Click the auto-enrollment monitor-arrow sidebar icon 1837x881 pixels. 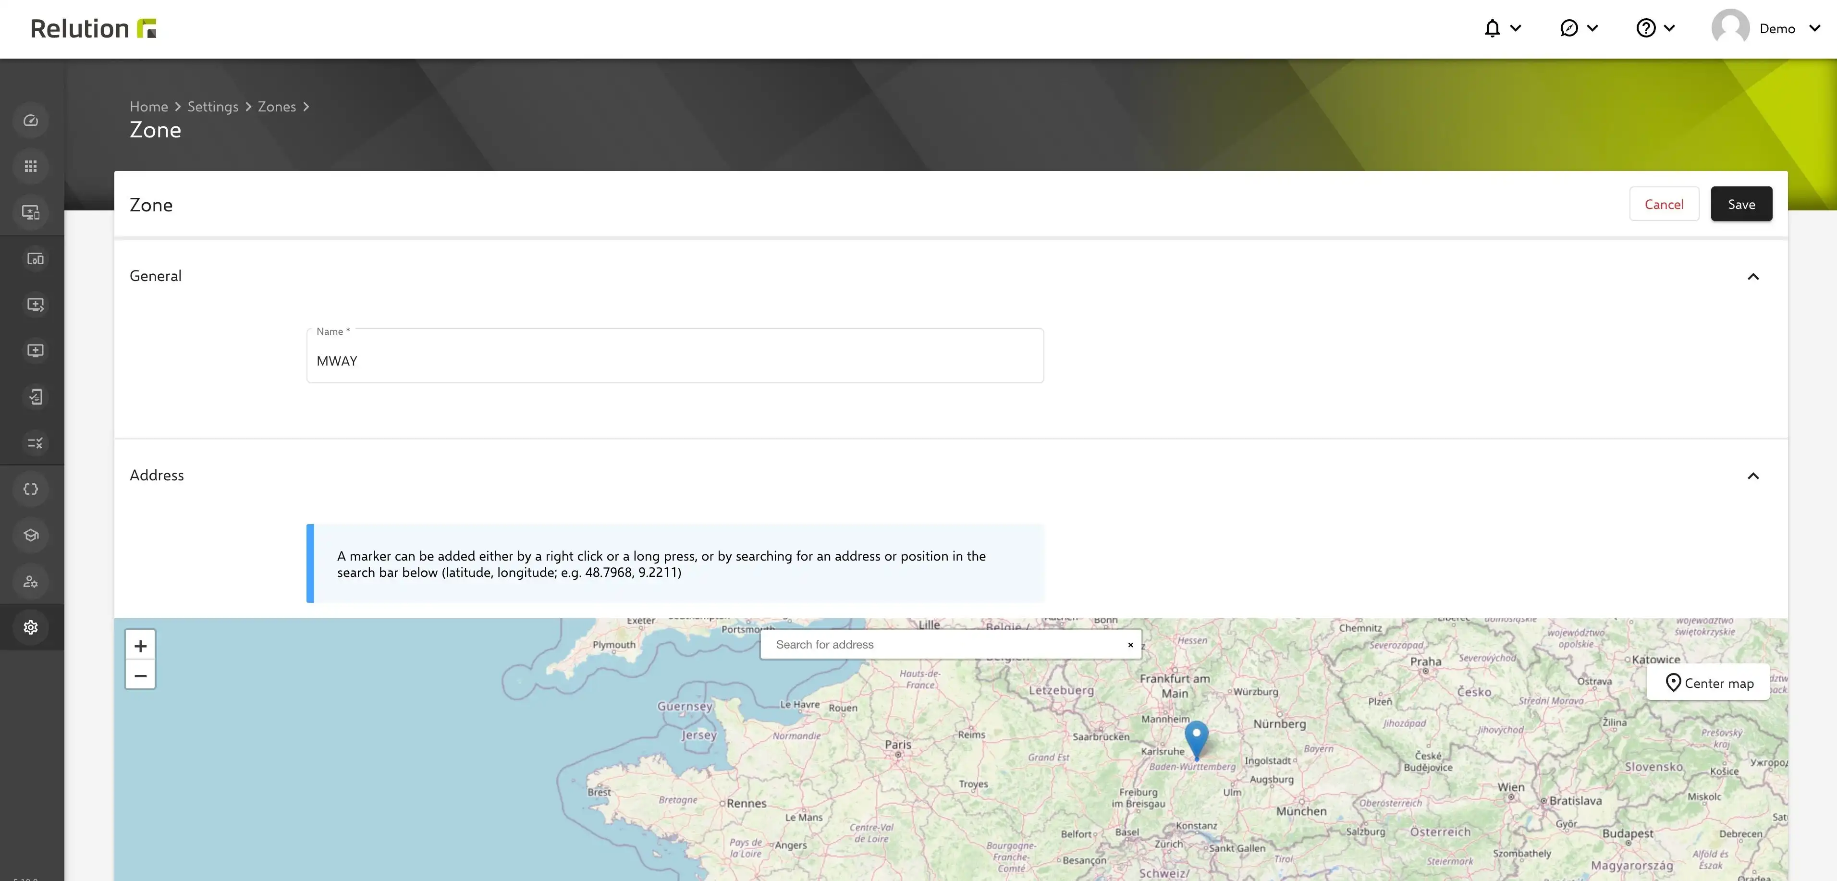click(35, 305)
